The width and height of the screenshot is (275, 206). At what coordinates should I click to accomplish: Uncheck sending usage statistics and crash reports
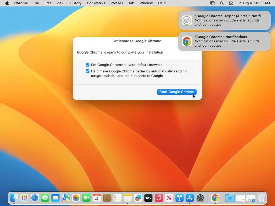[88, 71]
